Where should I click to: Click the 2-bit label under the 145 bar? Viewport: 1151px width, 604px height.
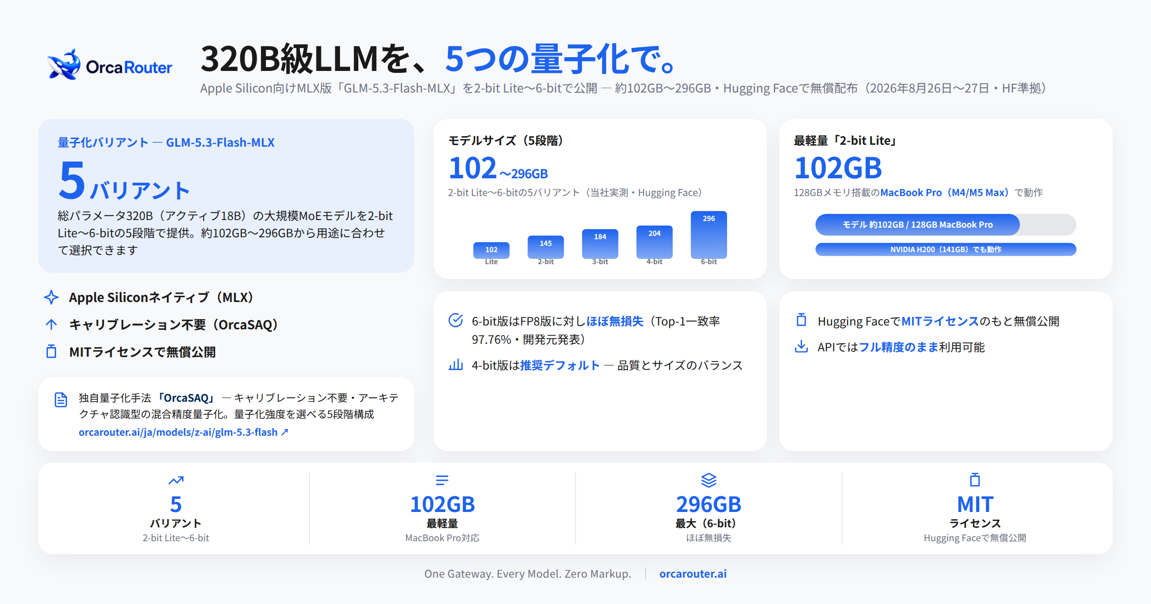(546, 262)
